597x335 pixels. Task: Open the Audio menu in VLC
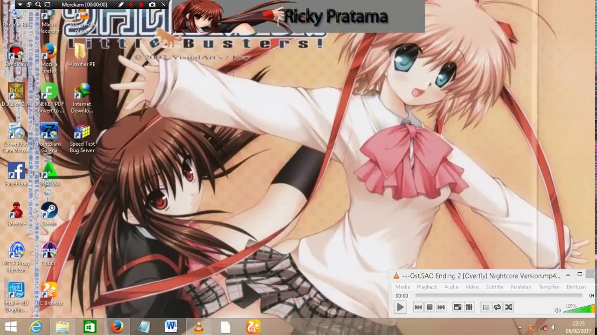[x=451, y=287]
